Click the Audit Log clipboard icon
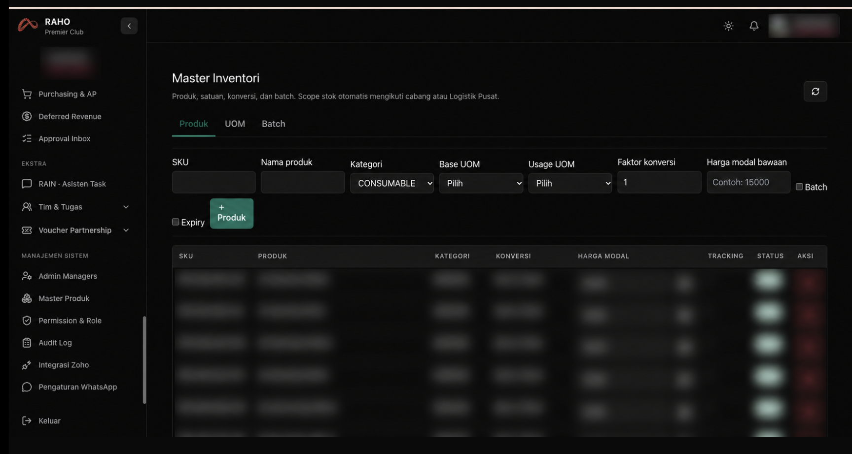The height and width of the screenshot is (454, 852). (x=27, y=343)
